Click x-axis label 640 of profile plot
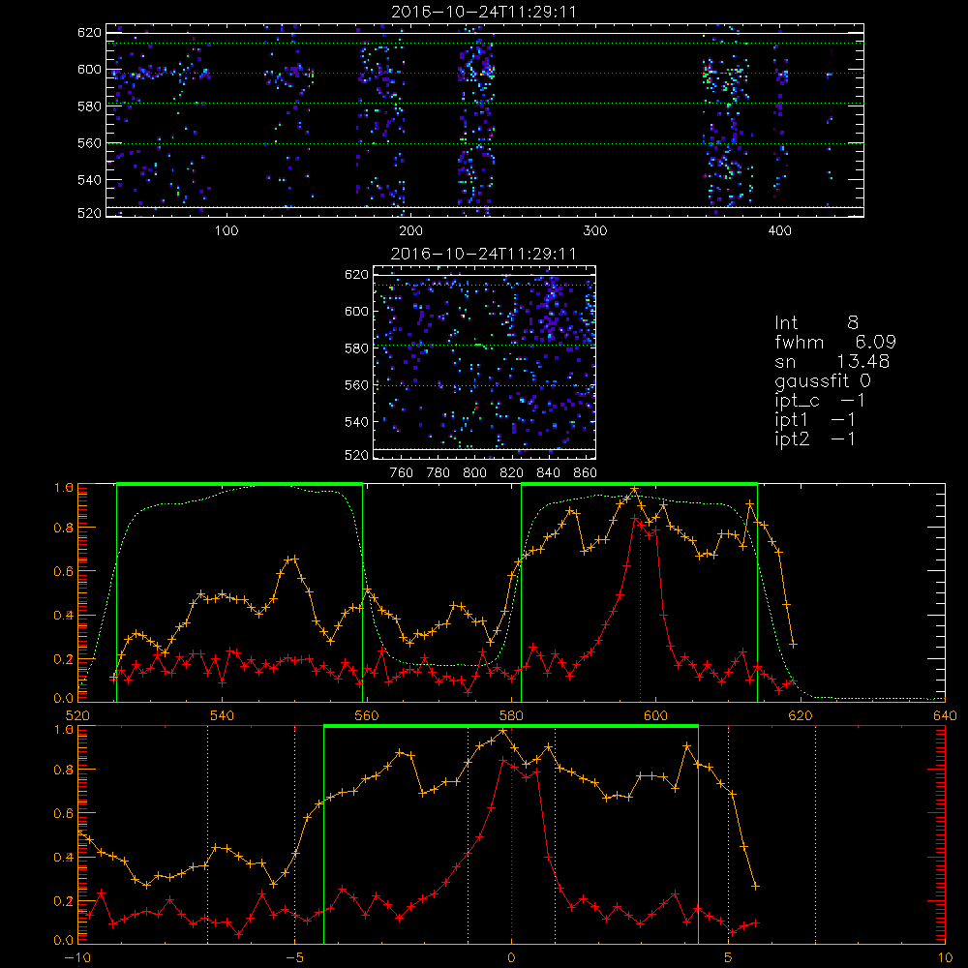This screenshot has height=968, width=968. click(945, 715)
